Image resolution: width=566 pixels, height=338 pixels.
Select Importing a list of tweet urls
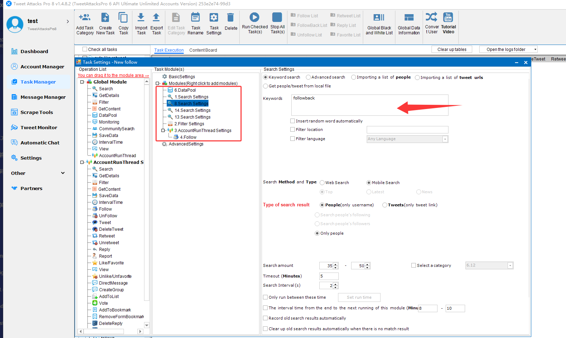coord(417,78)
